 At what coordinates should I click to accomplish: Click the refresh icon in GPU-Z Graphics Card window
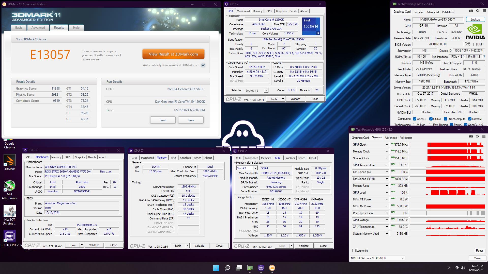tap(477, 11)
